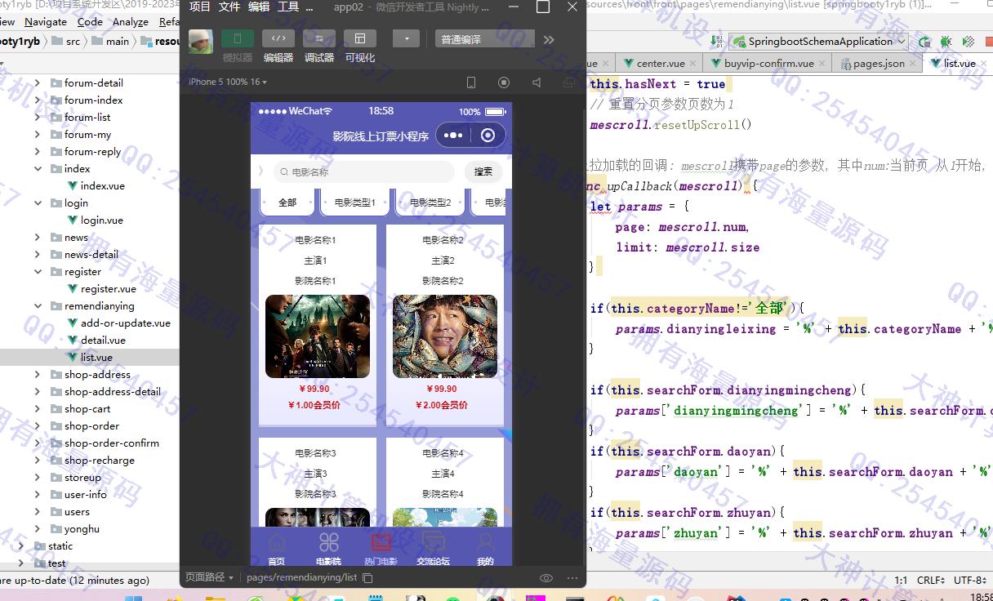Go to 首页 home tab icon
The image size is (993, 601).
click(x=277, y=542)
